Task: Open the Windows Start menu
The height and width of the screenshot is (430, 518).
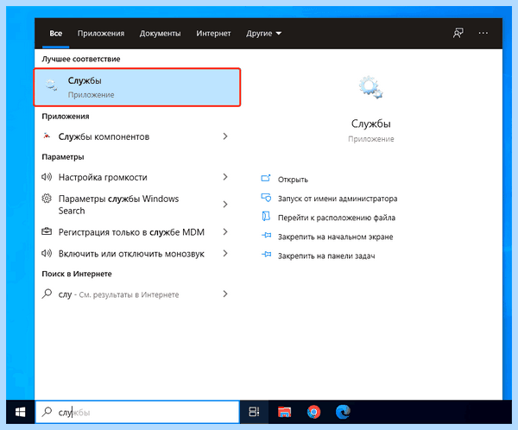Action: [20, 412]
